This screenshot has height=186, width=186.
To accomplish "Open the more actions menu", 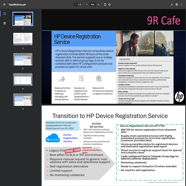I will (181, 5).
